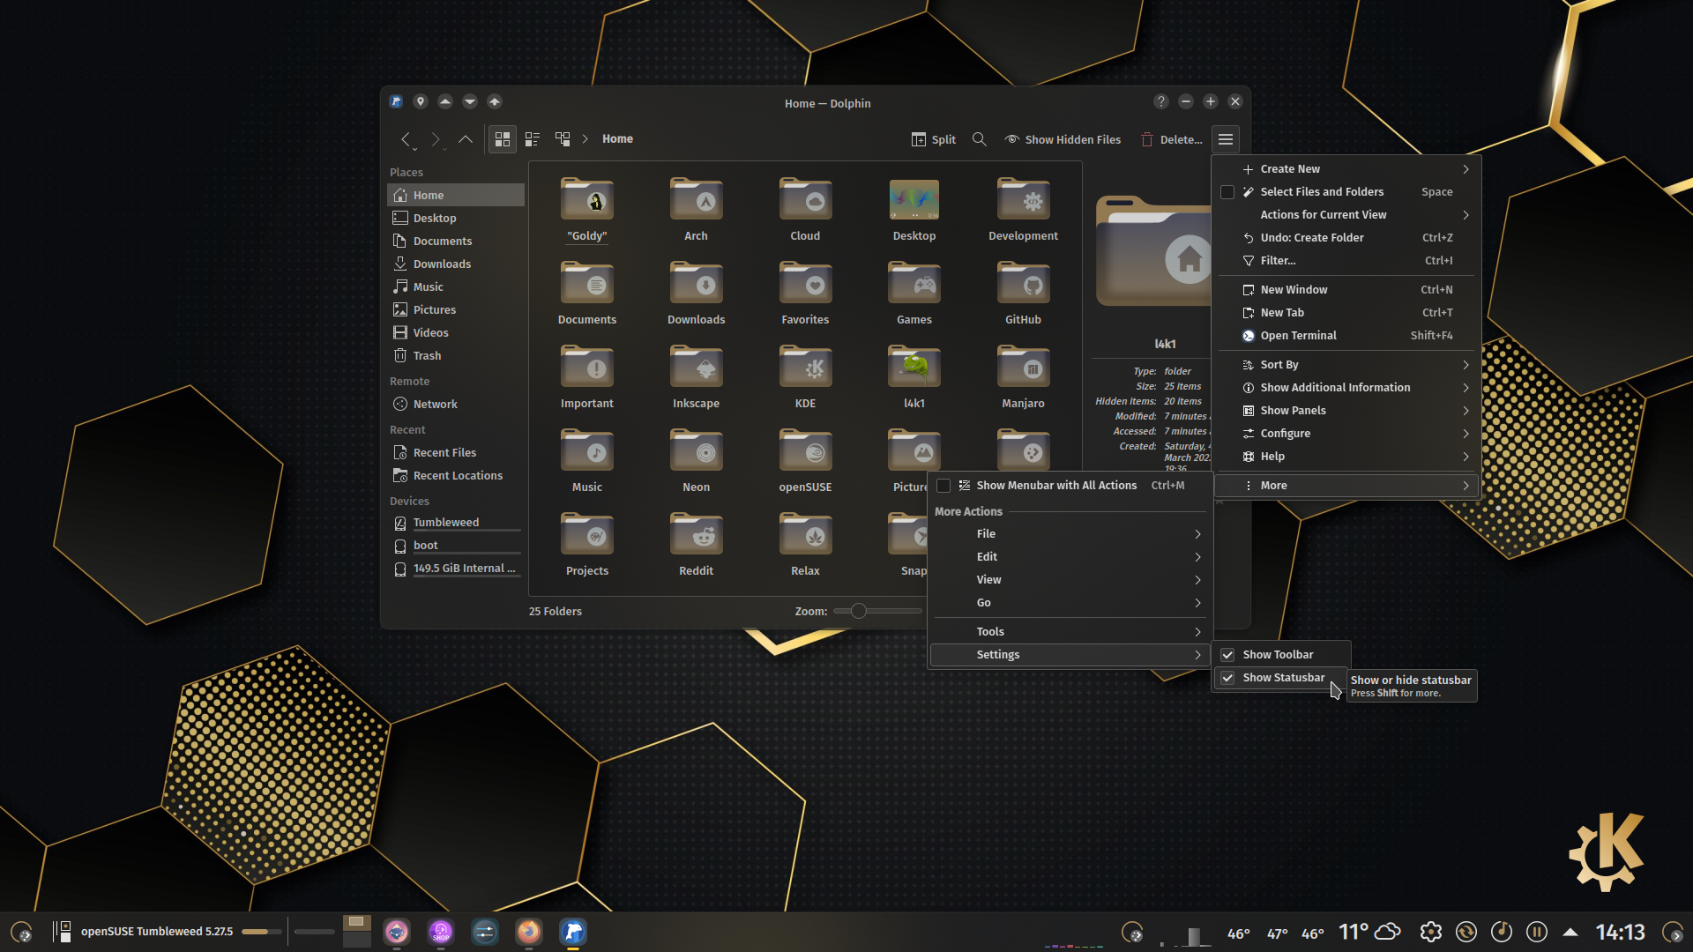Screen dimensions: 1693x952
Task: Expand Actions for Current View submenu
Action: click(1347, 214)
